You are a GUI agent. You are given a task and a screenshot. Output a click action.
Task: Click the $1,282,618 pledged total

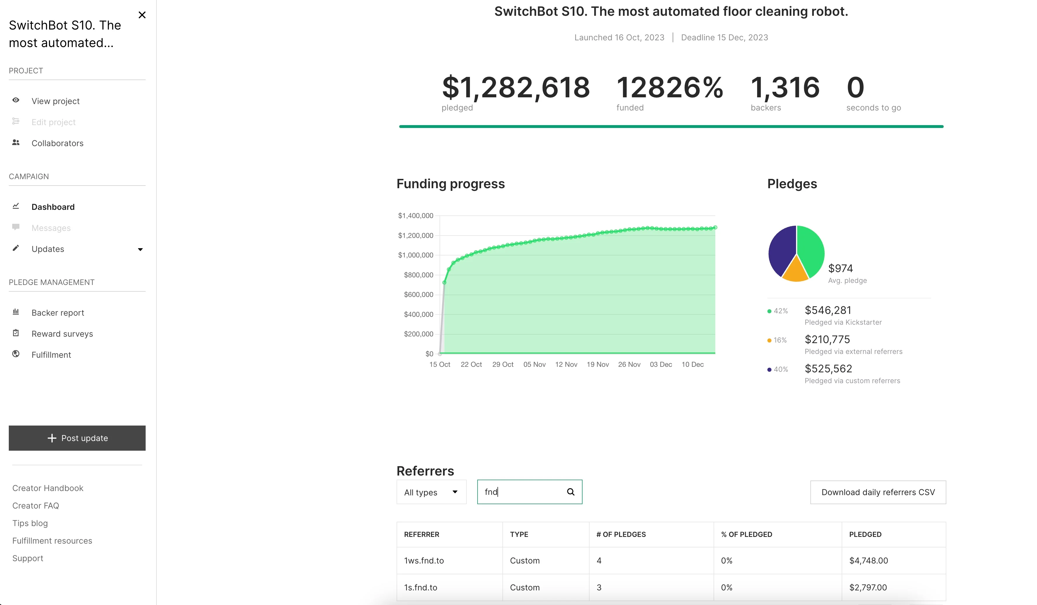(516, 87)
